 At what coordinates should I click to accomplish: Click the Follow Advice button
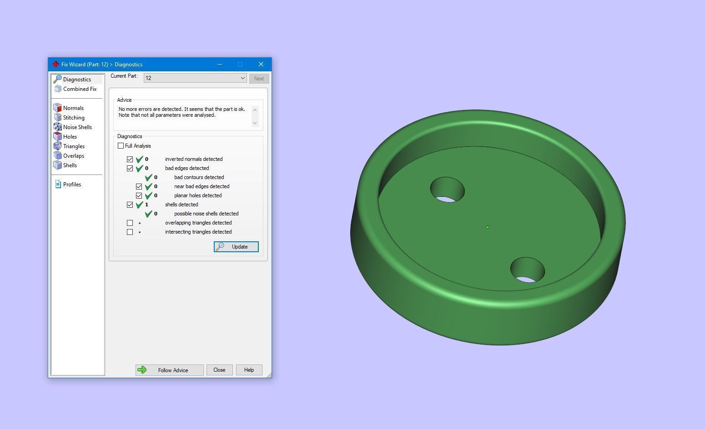click(169, 370)
